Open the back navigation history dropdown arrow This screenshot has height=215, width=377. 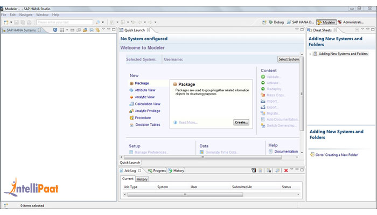point(145,23)
